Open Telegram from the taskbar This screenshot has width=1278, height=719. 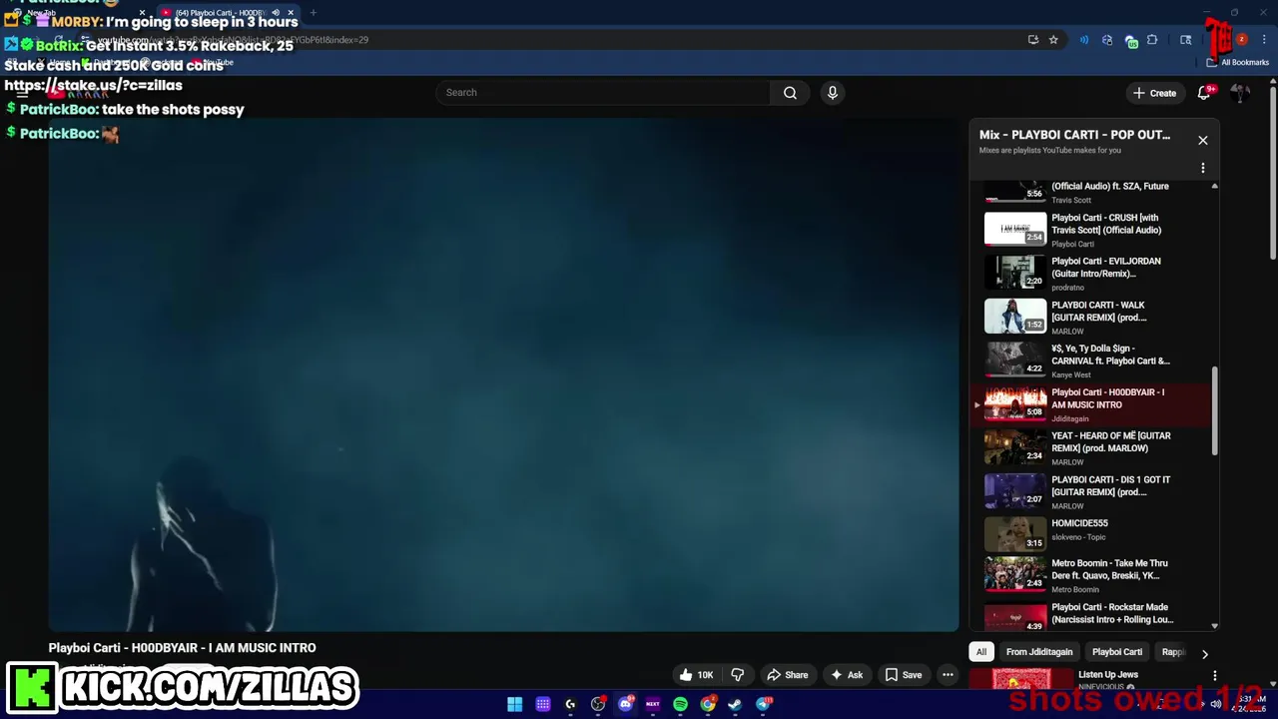(764, 704)
